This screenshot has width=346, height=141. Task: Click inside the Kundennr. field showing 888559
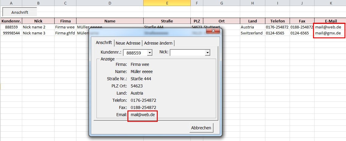click(135, 53)
